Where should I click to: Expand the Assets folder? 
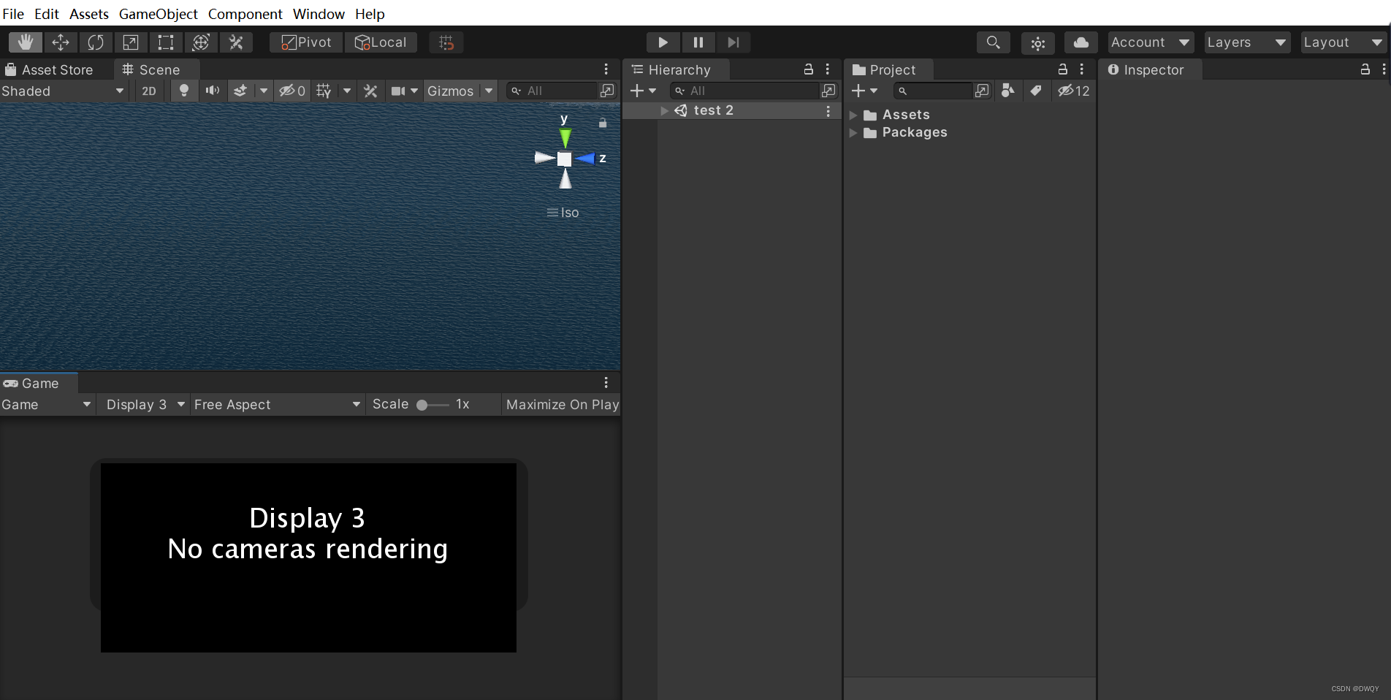(x=853, y=115)
